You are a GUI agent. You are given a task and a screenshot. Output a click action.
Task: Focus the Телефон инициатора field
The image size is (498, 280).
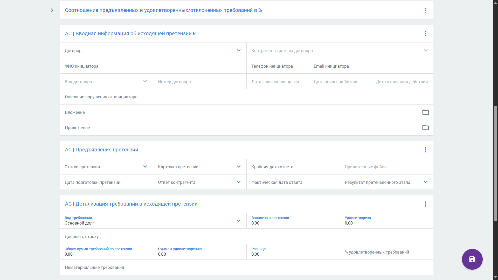coord(278,66)
